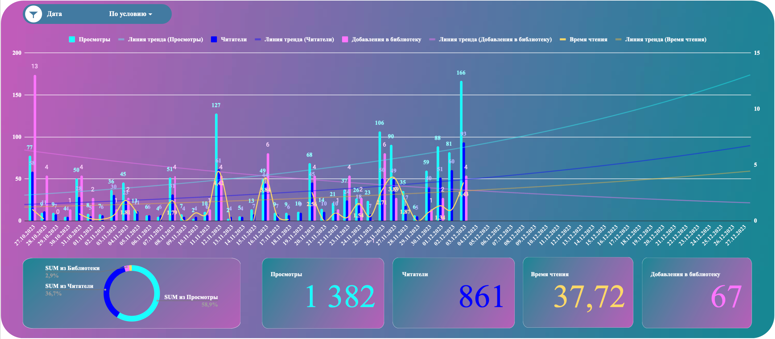Click the cyan 'Просмотры' legend swatch
The height and width of the screenshot is (339, 775).
pyautogui.click(x=72, y=39)
